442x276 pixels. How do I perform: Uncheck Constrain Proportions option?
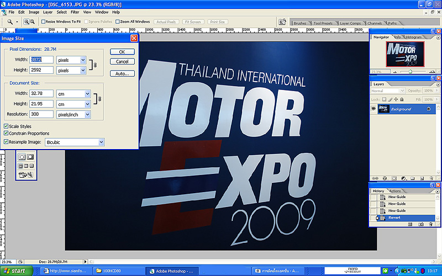(6, 133)
